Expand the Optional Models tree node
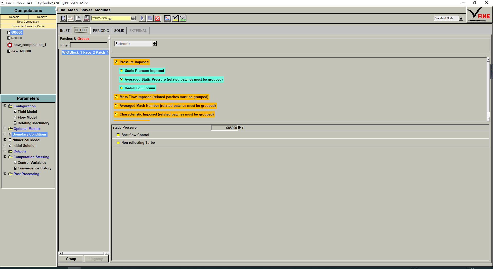This screenshot has height=269, width=493. (x=5, y=128)
